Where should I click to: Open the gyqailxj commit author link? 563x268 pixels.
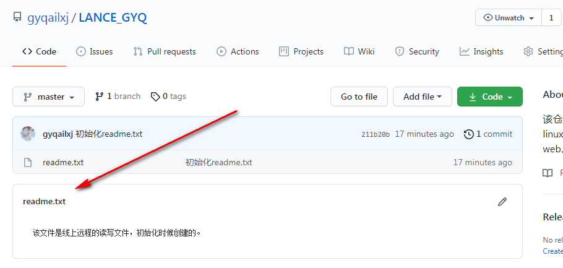coord(58,134)
